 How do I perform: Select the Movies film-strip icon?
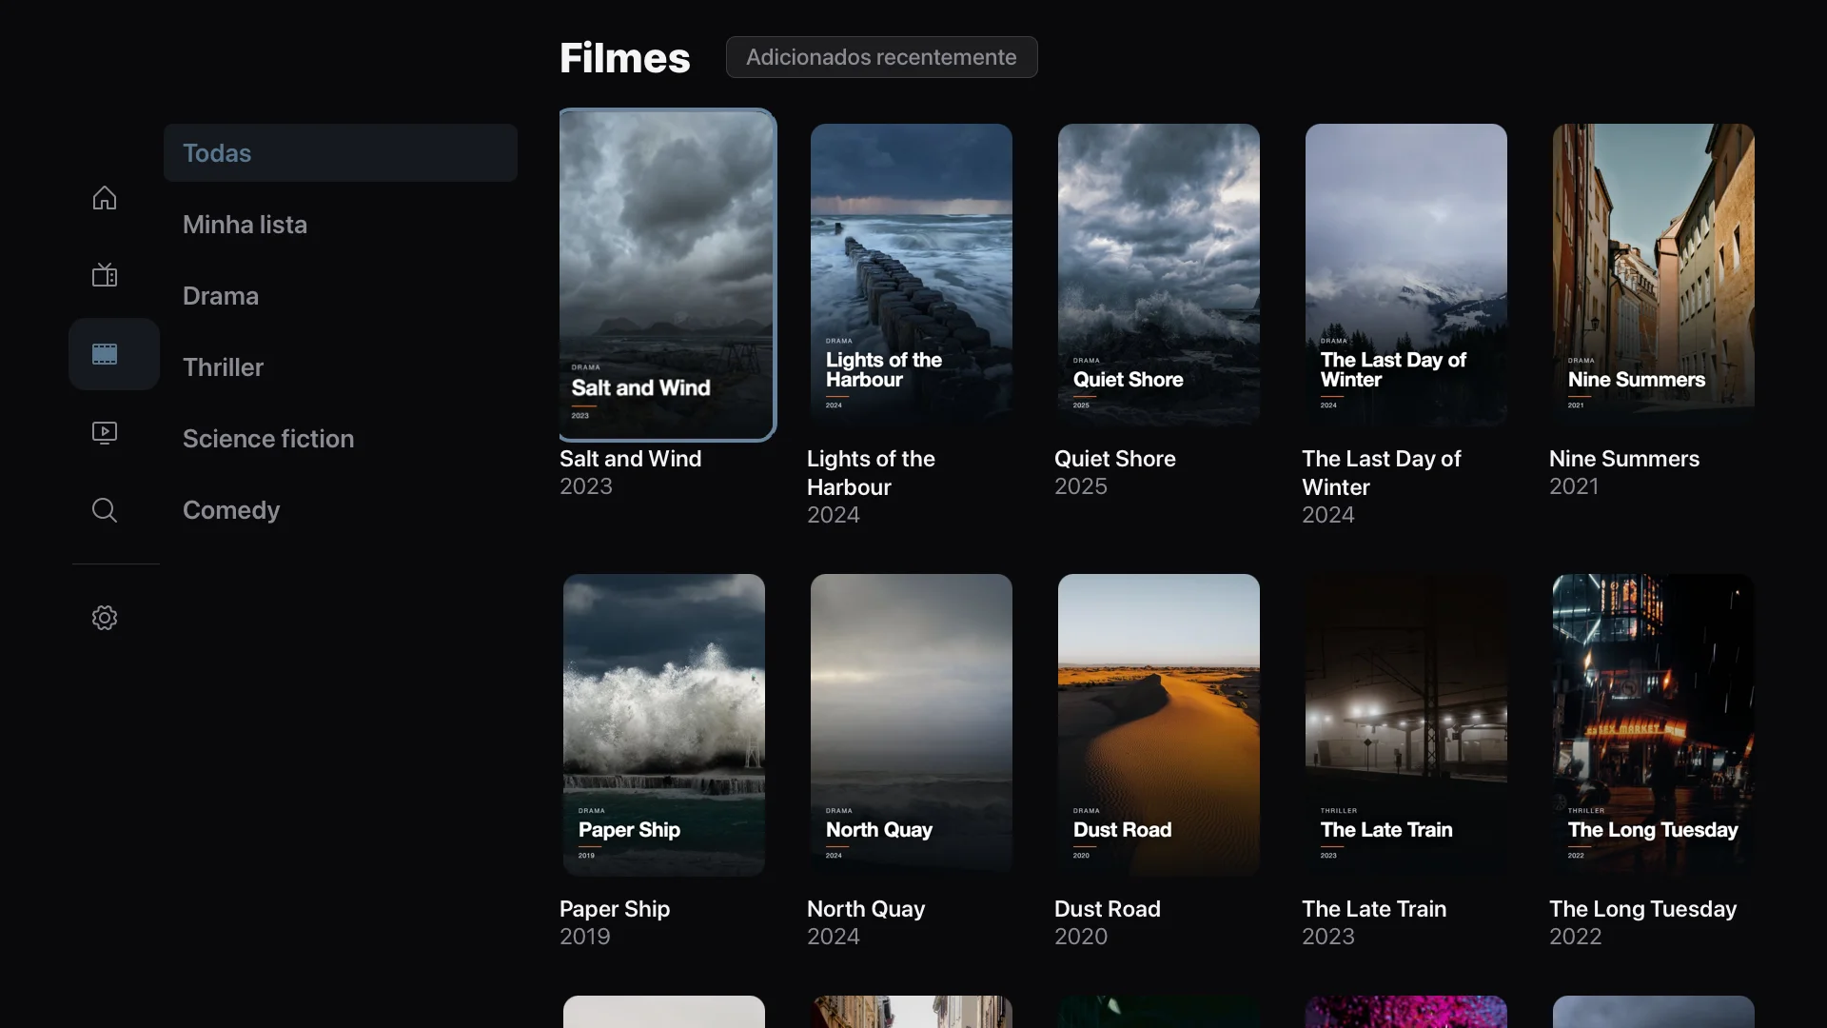[105, 354]
